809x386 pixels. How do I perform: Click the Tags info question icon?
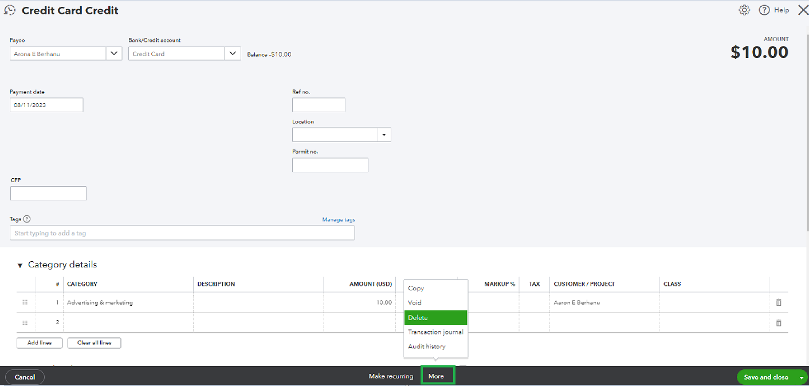click(27, 219)
